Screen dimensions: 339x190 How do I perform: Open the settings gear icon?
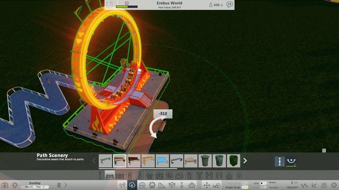(334, 185)
